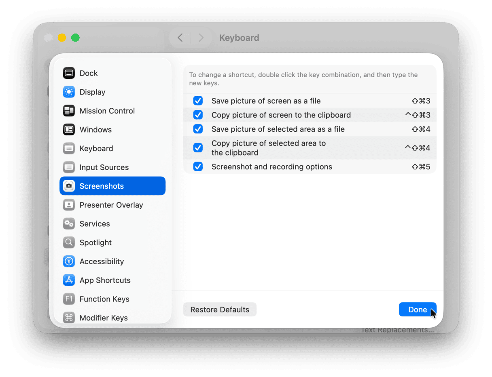Click the Spotlight magnifier icon

(x=69, y=242)
